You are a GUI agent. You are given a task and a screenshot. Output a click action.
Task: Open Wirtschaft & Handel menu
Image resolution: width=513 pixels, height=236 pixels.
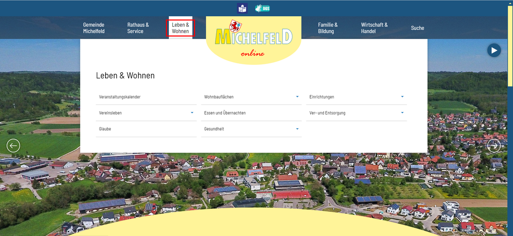374,28
